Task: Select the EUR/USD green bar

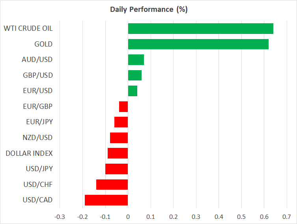Action: (133, 91)
